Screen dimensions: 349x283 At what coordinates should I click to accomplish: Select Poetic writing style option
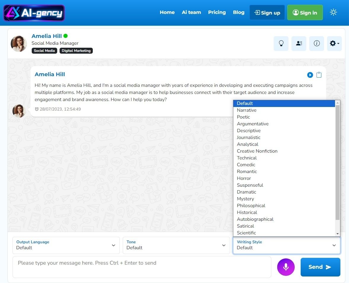pyautogui.click(x=243, y=117)
